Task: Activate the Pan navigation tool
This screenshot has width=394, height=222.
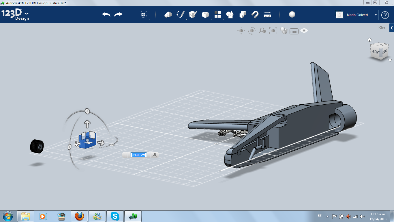Action: point(241,31)
